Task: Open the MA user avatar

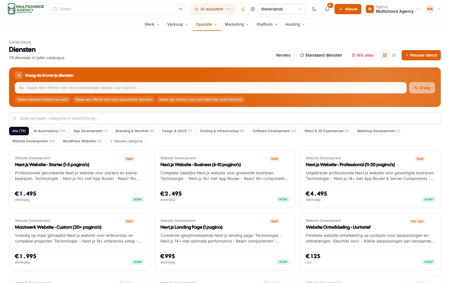Action: [x=430, y=9]
